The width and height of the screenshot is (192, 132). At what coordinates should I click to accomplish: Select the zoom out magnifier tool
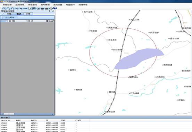pyautogui.click(x=8, y=8)
